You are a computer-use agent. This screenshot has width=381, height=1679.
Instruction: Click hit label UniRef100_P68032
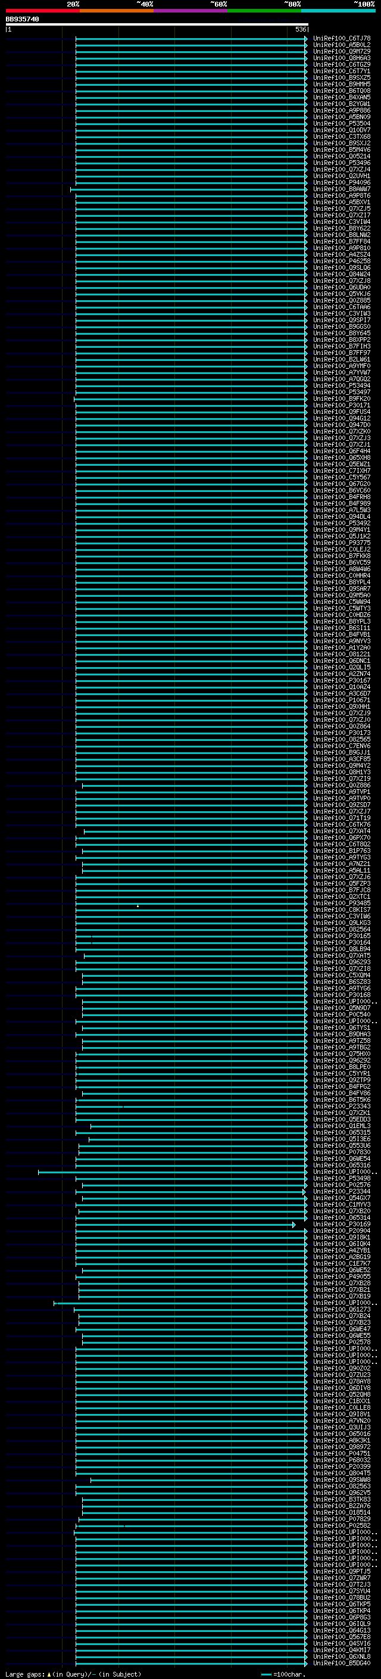click(x=341, y=1460)
